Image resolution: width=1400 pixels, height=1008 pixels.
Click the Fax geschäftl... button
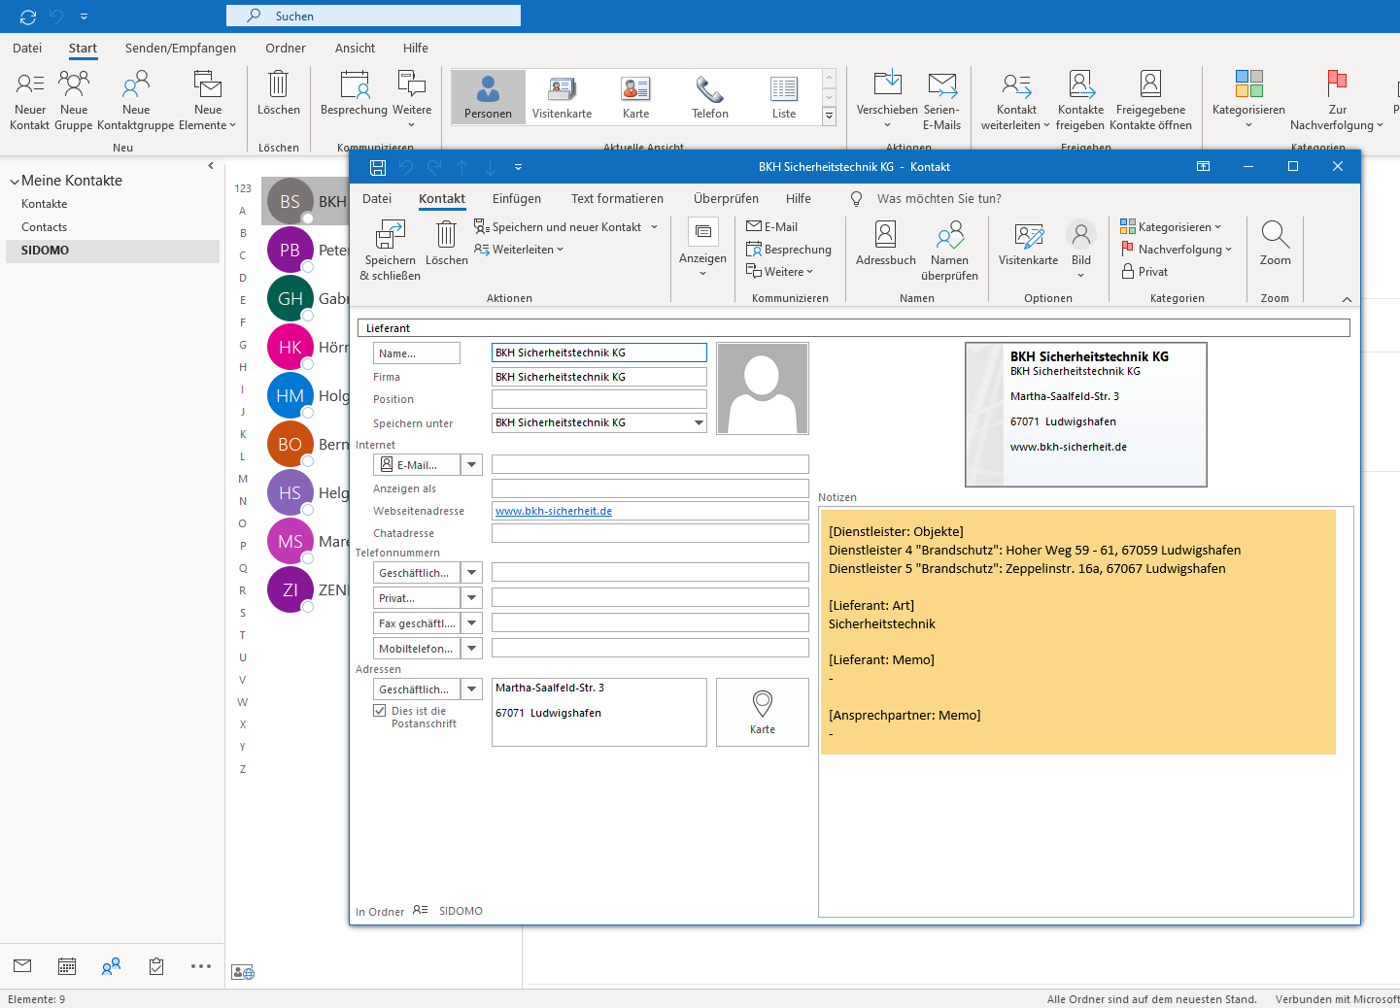(417, 623)
